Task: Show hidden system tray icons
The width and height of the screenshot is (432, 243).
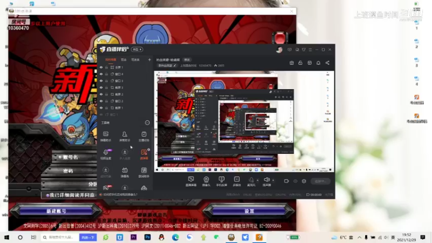Action: pos(359,237)
